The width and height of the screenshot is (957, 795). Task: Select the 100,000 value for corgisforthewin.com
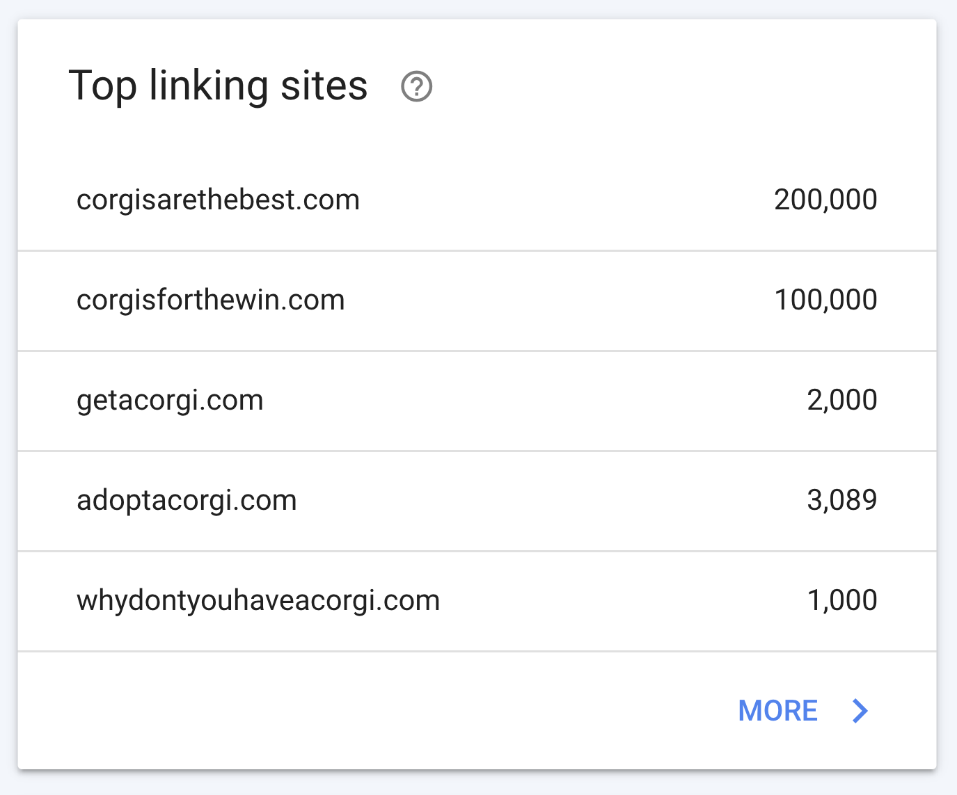[x=825, y=300]
